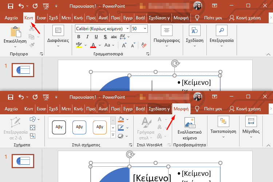Click the Shape Fill paint bucket icon
The width and height of the screenshot is (273, 182).
click(121, 119)
